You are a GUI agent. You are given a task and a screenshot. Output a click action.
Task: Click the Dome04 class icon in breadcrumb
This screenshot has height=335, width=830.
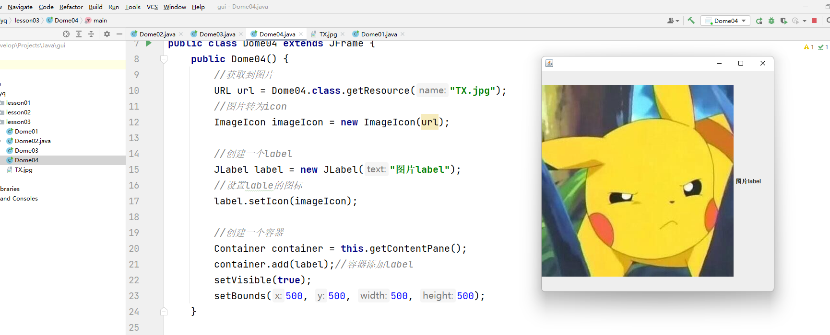[x=49, y=20]
